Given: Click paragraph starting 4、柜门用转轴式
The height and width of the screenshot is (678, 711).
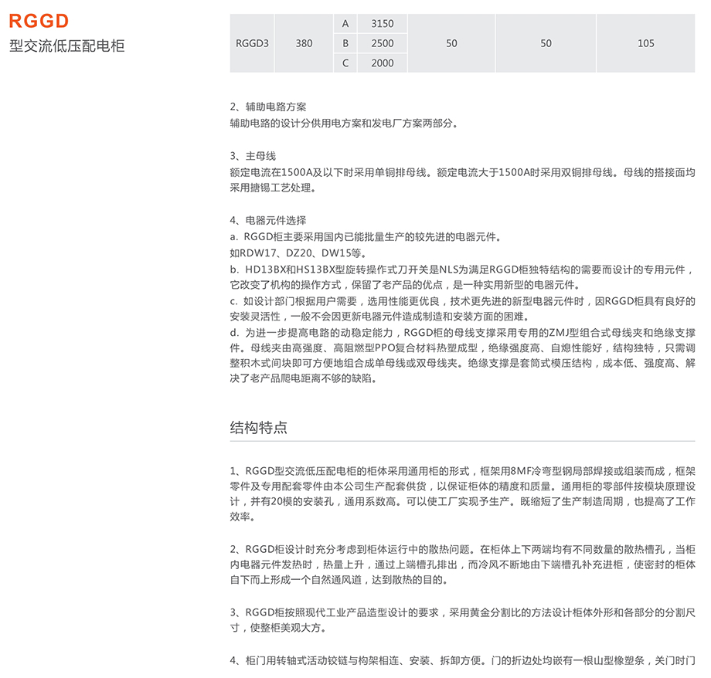Looking at the screenshot, I should point(462,661).
